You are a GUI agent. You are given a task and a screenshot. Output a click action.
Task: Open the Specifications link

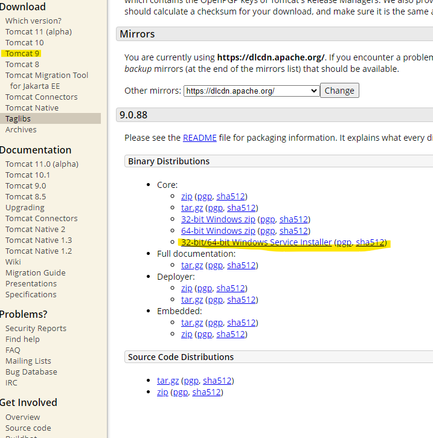31,295
